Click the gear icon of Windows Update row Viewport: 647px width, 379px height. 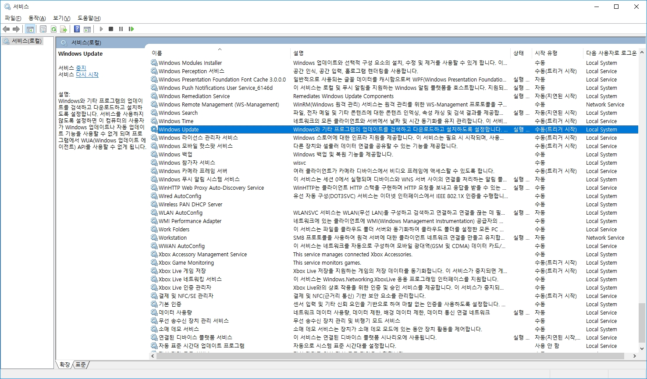tap(154, 129)
